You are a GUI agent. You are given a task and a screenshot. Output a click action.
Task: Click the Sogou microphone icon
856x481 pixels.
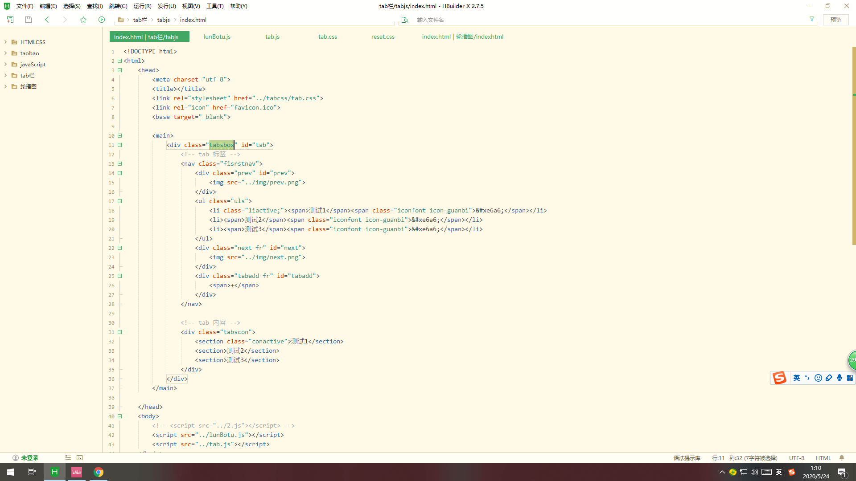tap(840, 378)
